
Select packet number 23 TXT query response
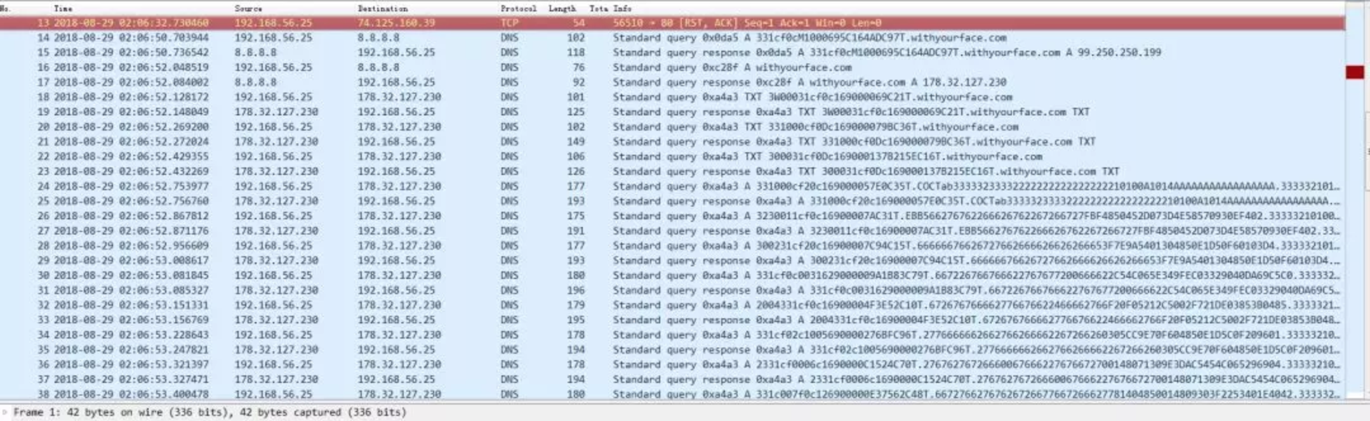point(672,172)
